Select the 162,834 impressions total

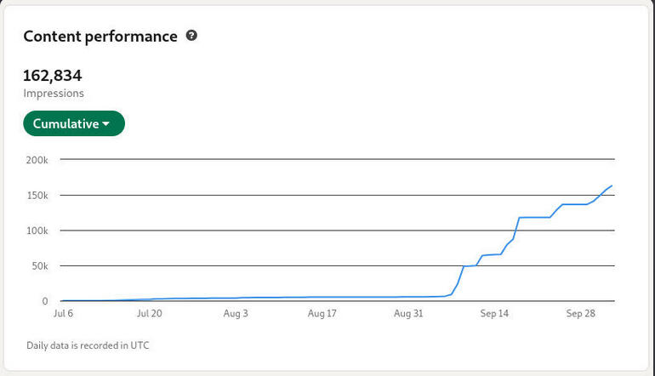click(53, 76)
